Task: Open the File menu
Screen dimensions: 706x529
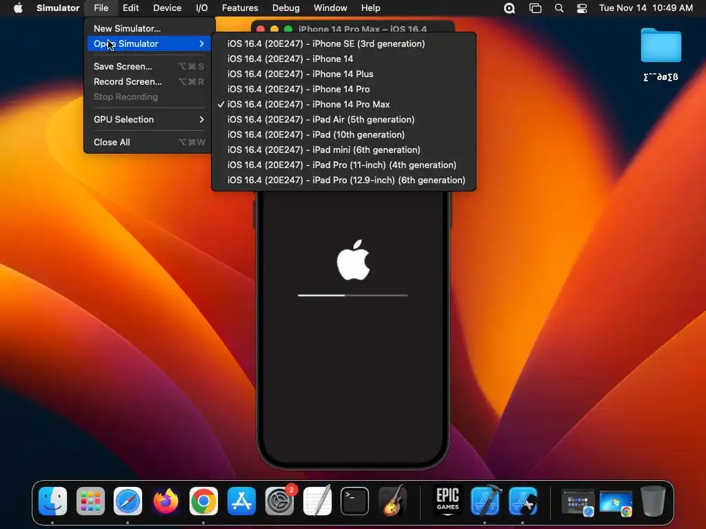Action: (101, 8)
